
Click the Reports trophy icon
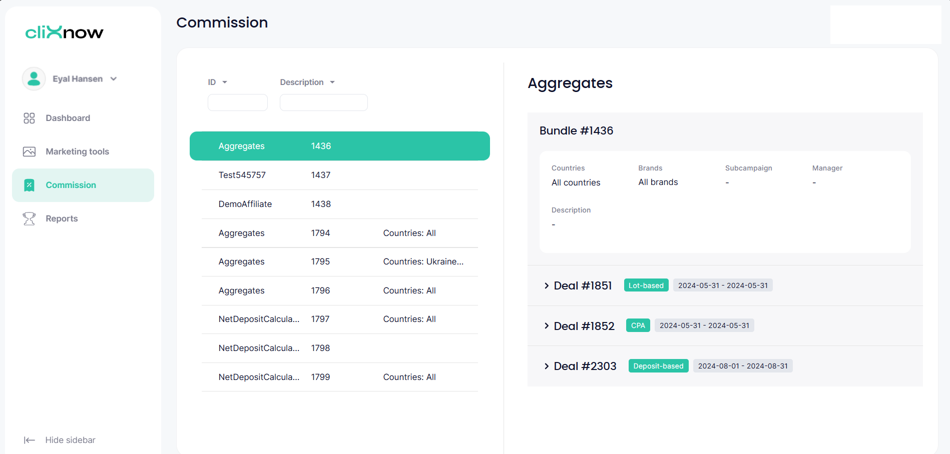tap(29, 218)
